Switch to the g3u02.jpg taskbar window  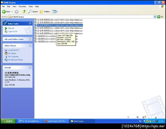tap(56, 121)
